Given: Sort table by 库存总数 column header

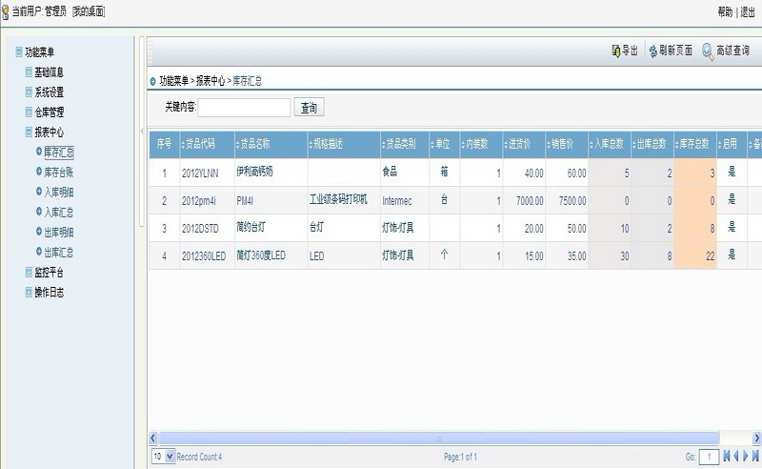Looking at the screenshot, I should pyautogui.click(x=694, y=144).
